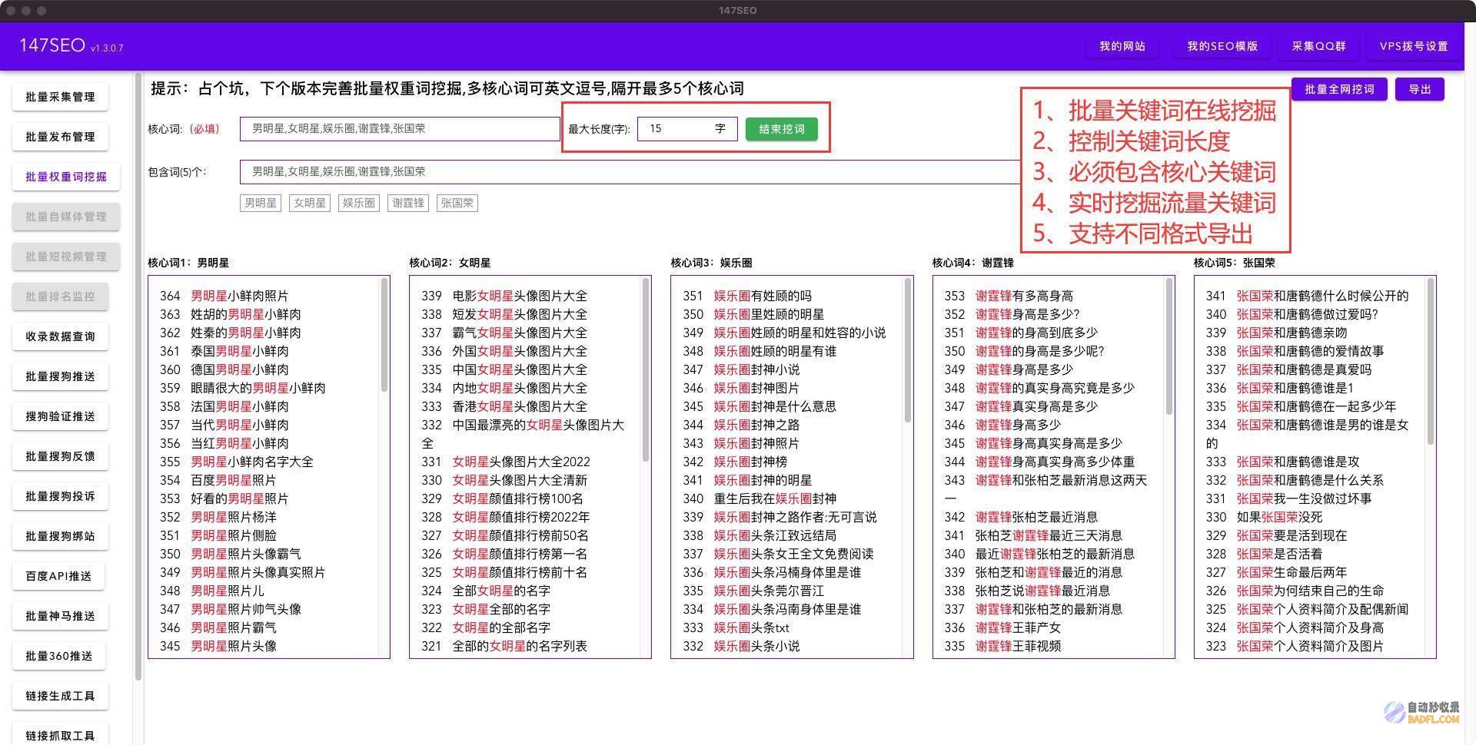The height and width of the screenshot is (745, 1476).
Task: Select row 364 男明星小鲜肉照片
Action: point(224,296)
